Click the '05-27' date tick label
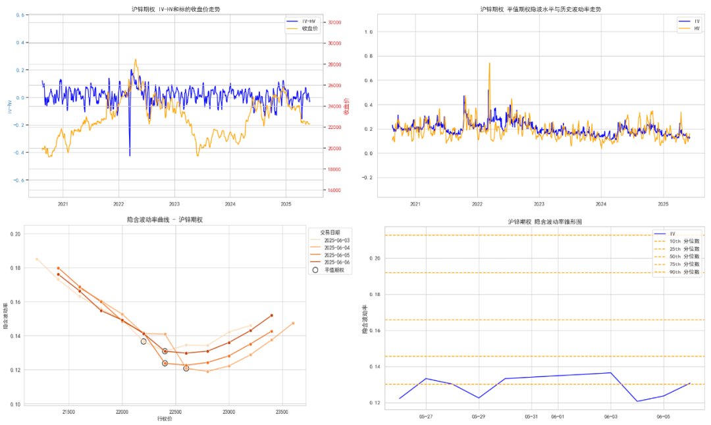This screenshot has width=711, height=425. (x=426, y=417)
